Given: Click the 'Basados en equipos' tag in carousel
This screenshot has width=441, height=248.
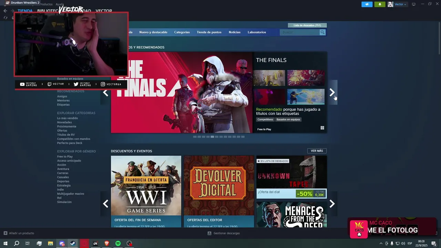Looking at the screenshot, I should [288, 120].
